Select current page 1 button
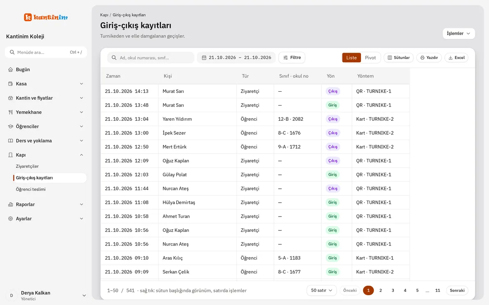489x305 pixels. 368,290
